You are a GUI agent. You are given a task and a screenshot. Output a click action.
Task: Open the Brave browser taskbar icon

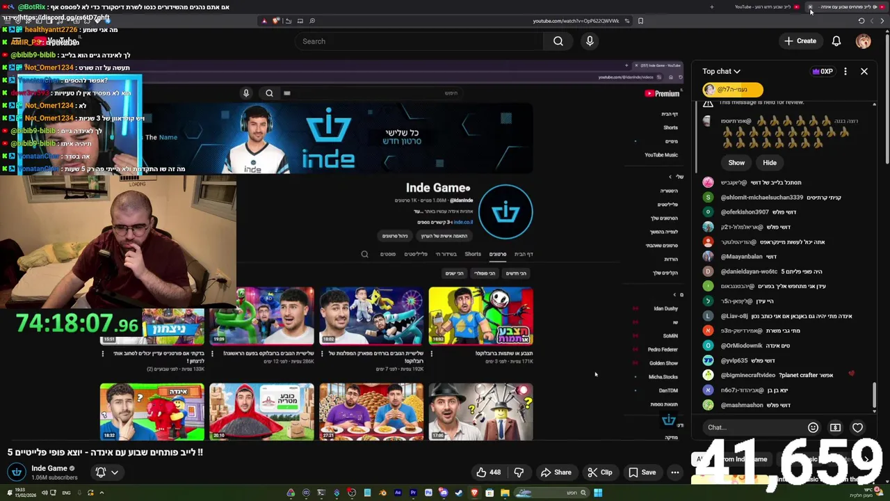[475, 493]
